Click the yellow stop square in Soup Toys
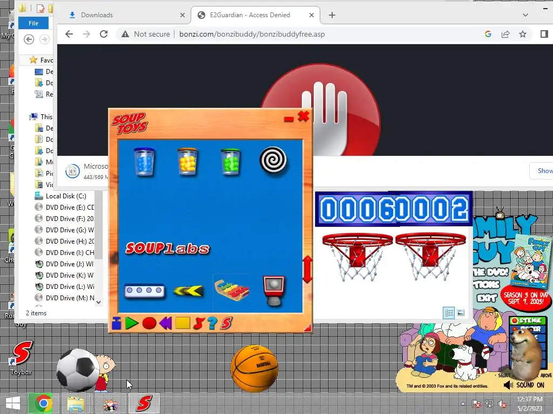 183,323
